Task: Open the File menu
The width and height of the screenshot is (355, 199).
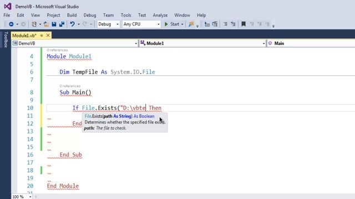Action: click(7, 15)
